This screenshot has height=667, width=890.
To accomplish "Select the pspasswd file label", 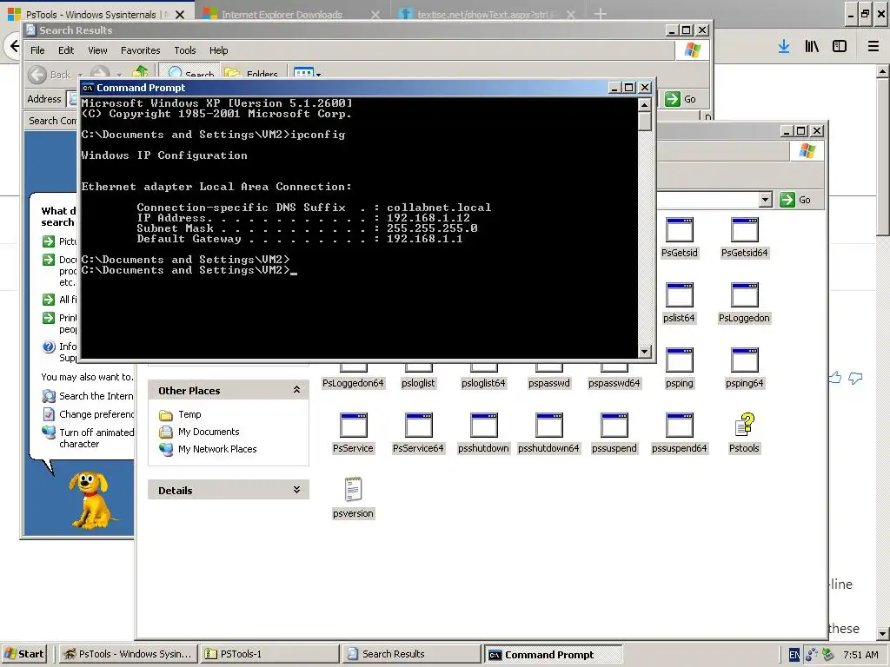I will click(549, 383).
